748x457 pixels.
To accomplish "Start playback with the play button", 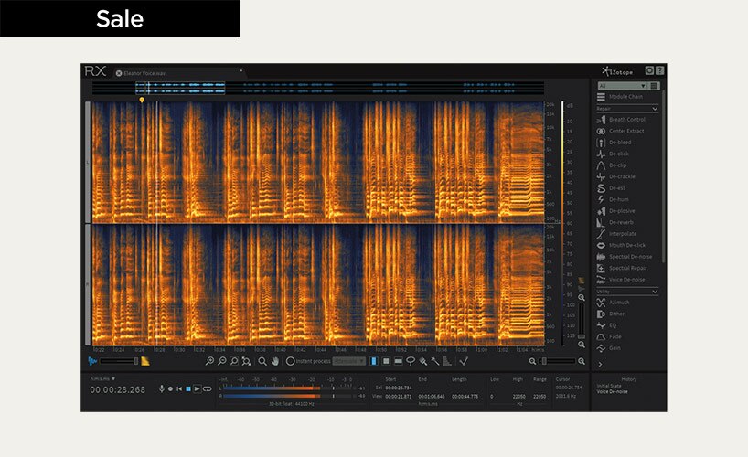I will pyautogui.click(x=197, y=388).
